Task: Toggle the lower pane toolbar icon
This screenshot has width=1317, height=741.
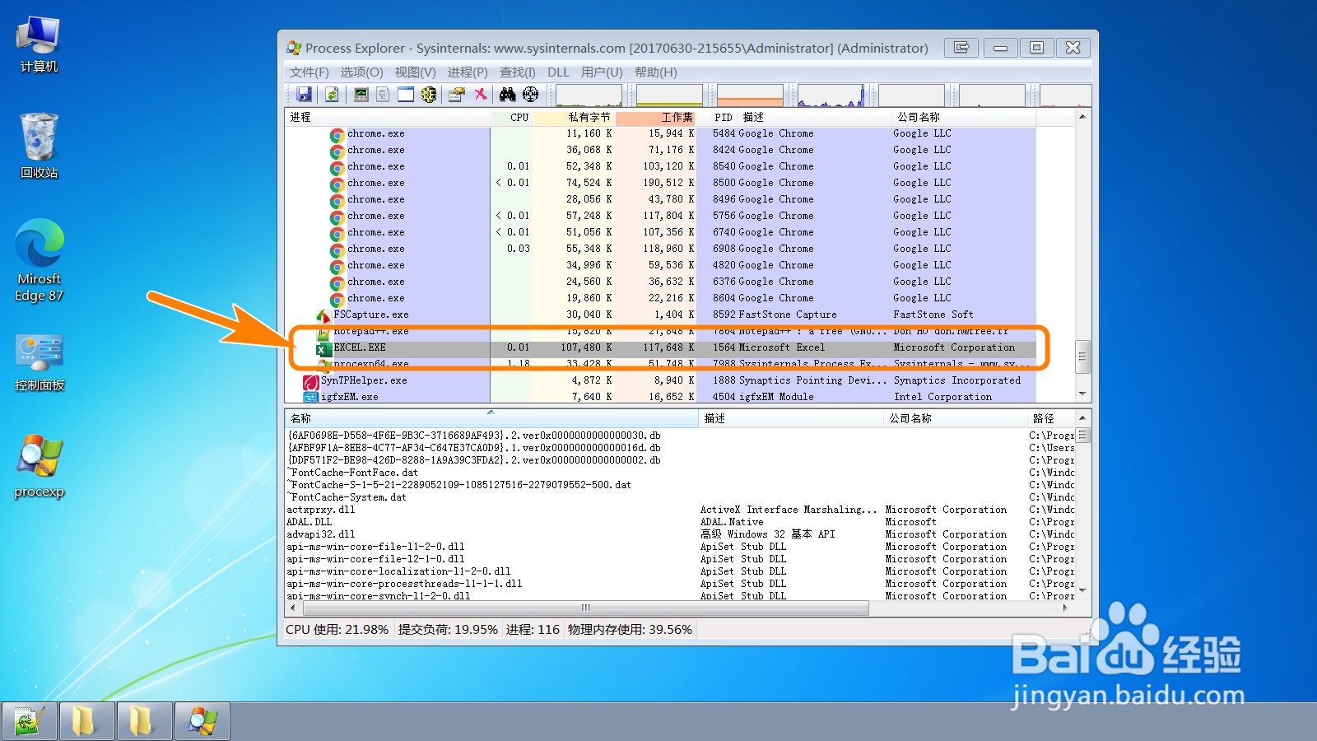Action: (406, 95)
